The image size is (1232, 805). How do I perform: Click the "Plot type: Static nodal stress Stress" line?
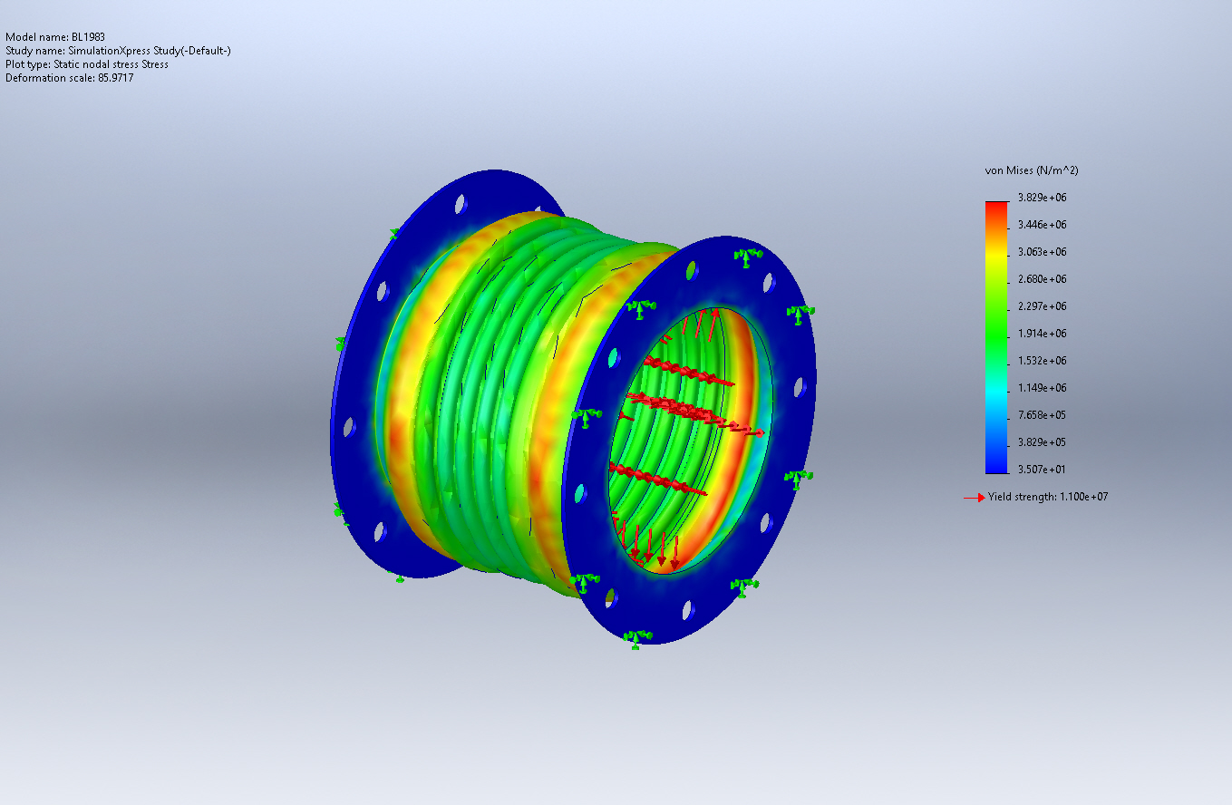click(87, 64)
